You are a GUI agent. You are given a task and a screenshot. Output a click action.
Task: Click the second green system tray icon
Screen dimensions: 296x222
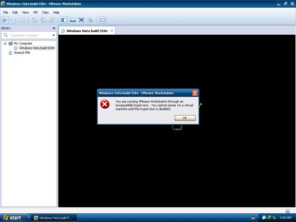click(x=269, y=217)
